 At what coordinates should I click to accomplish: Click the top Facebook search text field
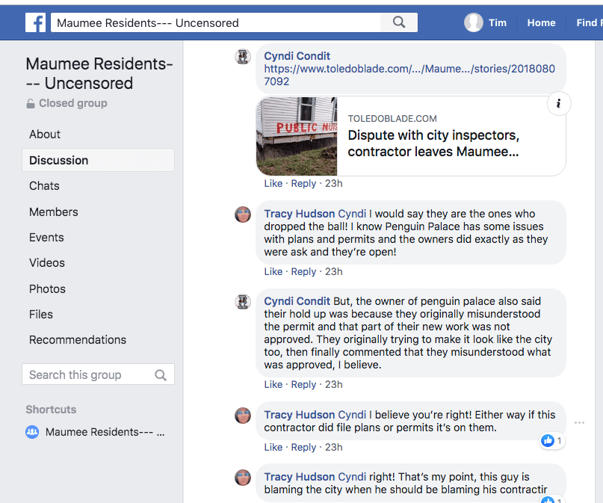217,22
